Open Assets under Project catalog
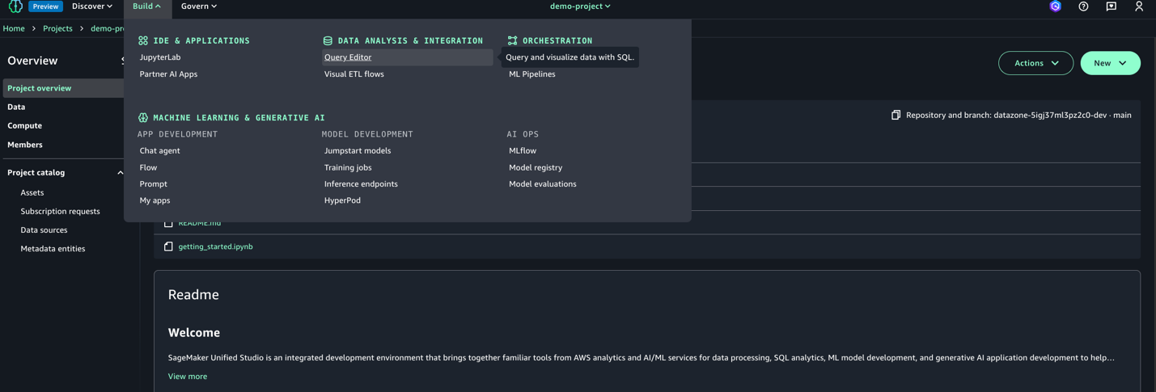Image resolution: width=1156 pixels, height=392 pixels. point(32,192)
